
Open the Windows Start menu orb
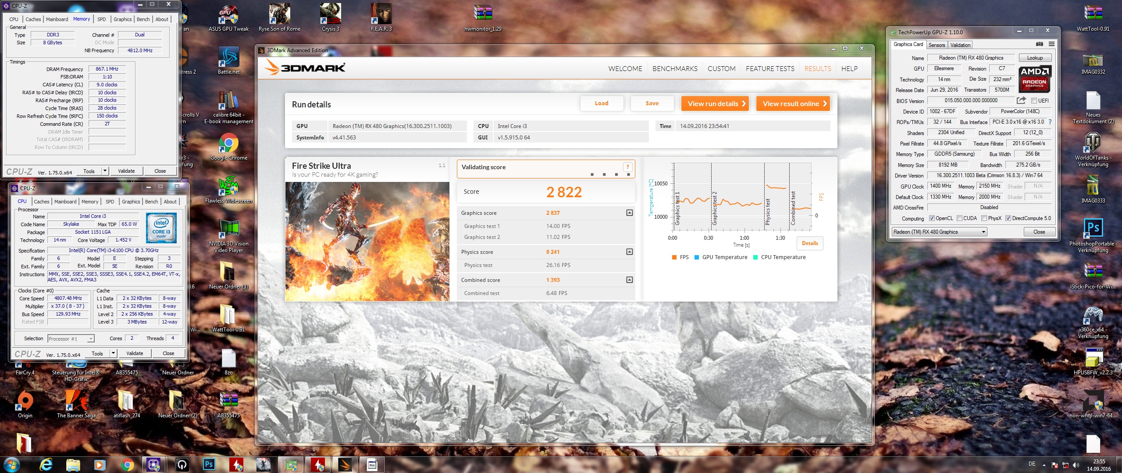point(11,465)
